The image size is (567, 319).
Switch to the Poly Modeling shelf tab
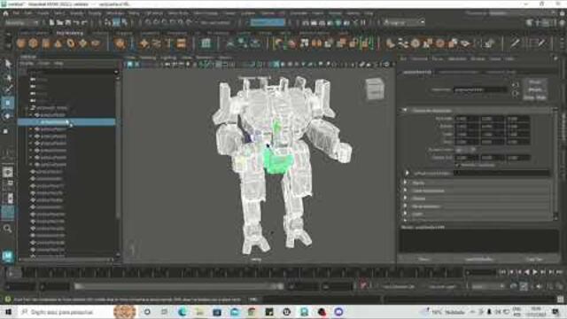point(69,33)
